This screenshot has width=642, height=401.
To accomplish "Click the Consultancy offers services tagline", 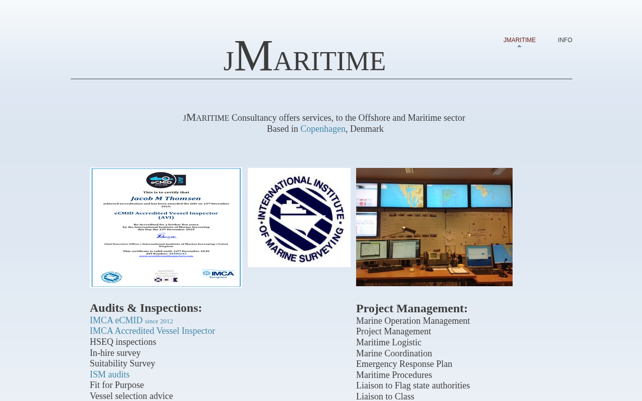I will (324, 118).
